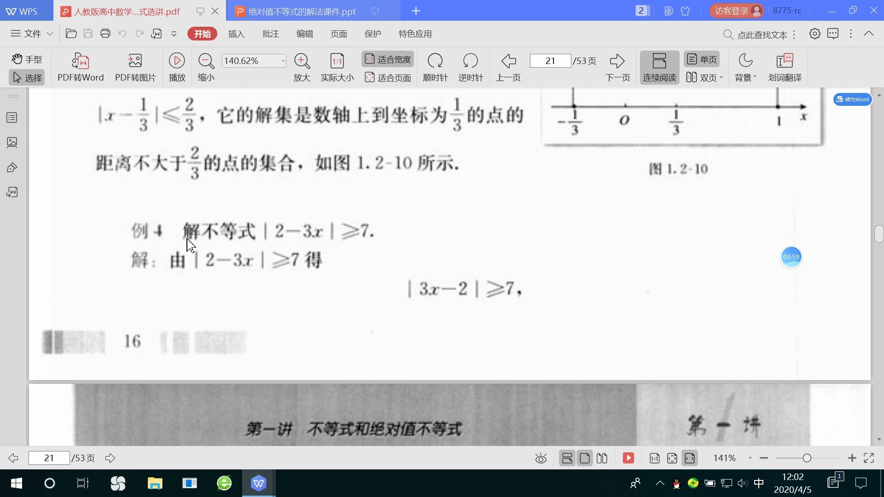884x497 pixels.
Task: Select the PDF转Word conversion tool
Action: (x=80, y=67)
